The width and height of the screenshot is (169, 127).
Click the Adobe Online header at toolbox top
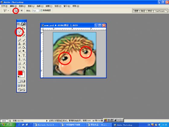tap(21, 24)
